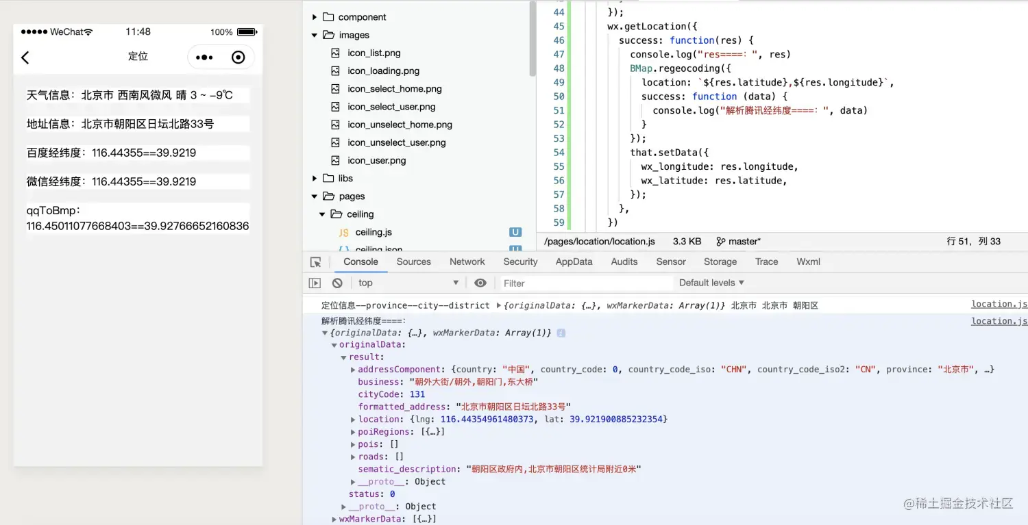Close mini program via the circle target icon
The height and width of the screenshot is (525, 1028).
tap(238, 57)
